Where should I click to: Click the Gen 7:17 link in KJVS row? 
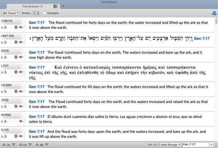point(37,131)
